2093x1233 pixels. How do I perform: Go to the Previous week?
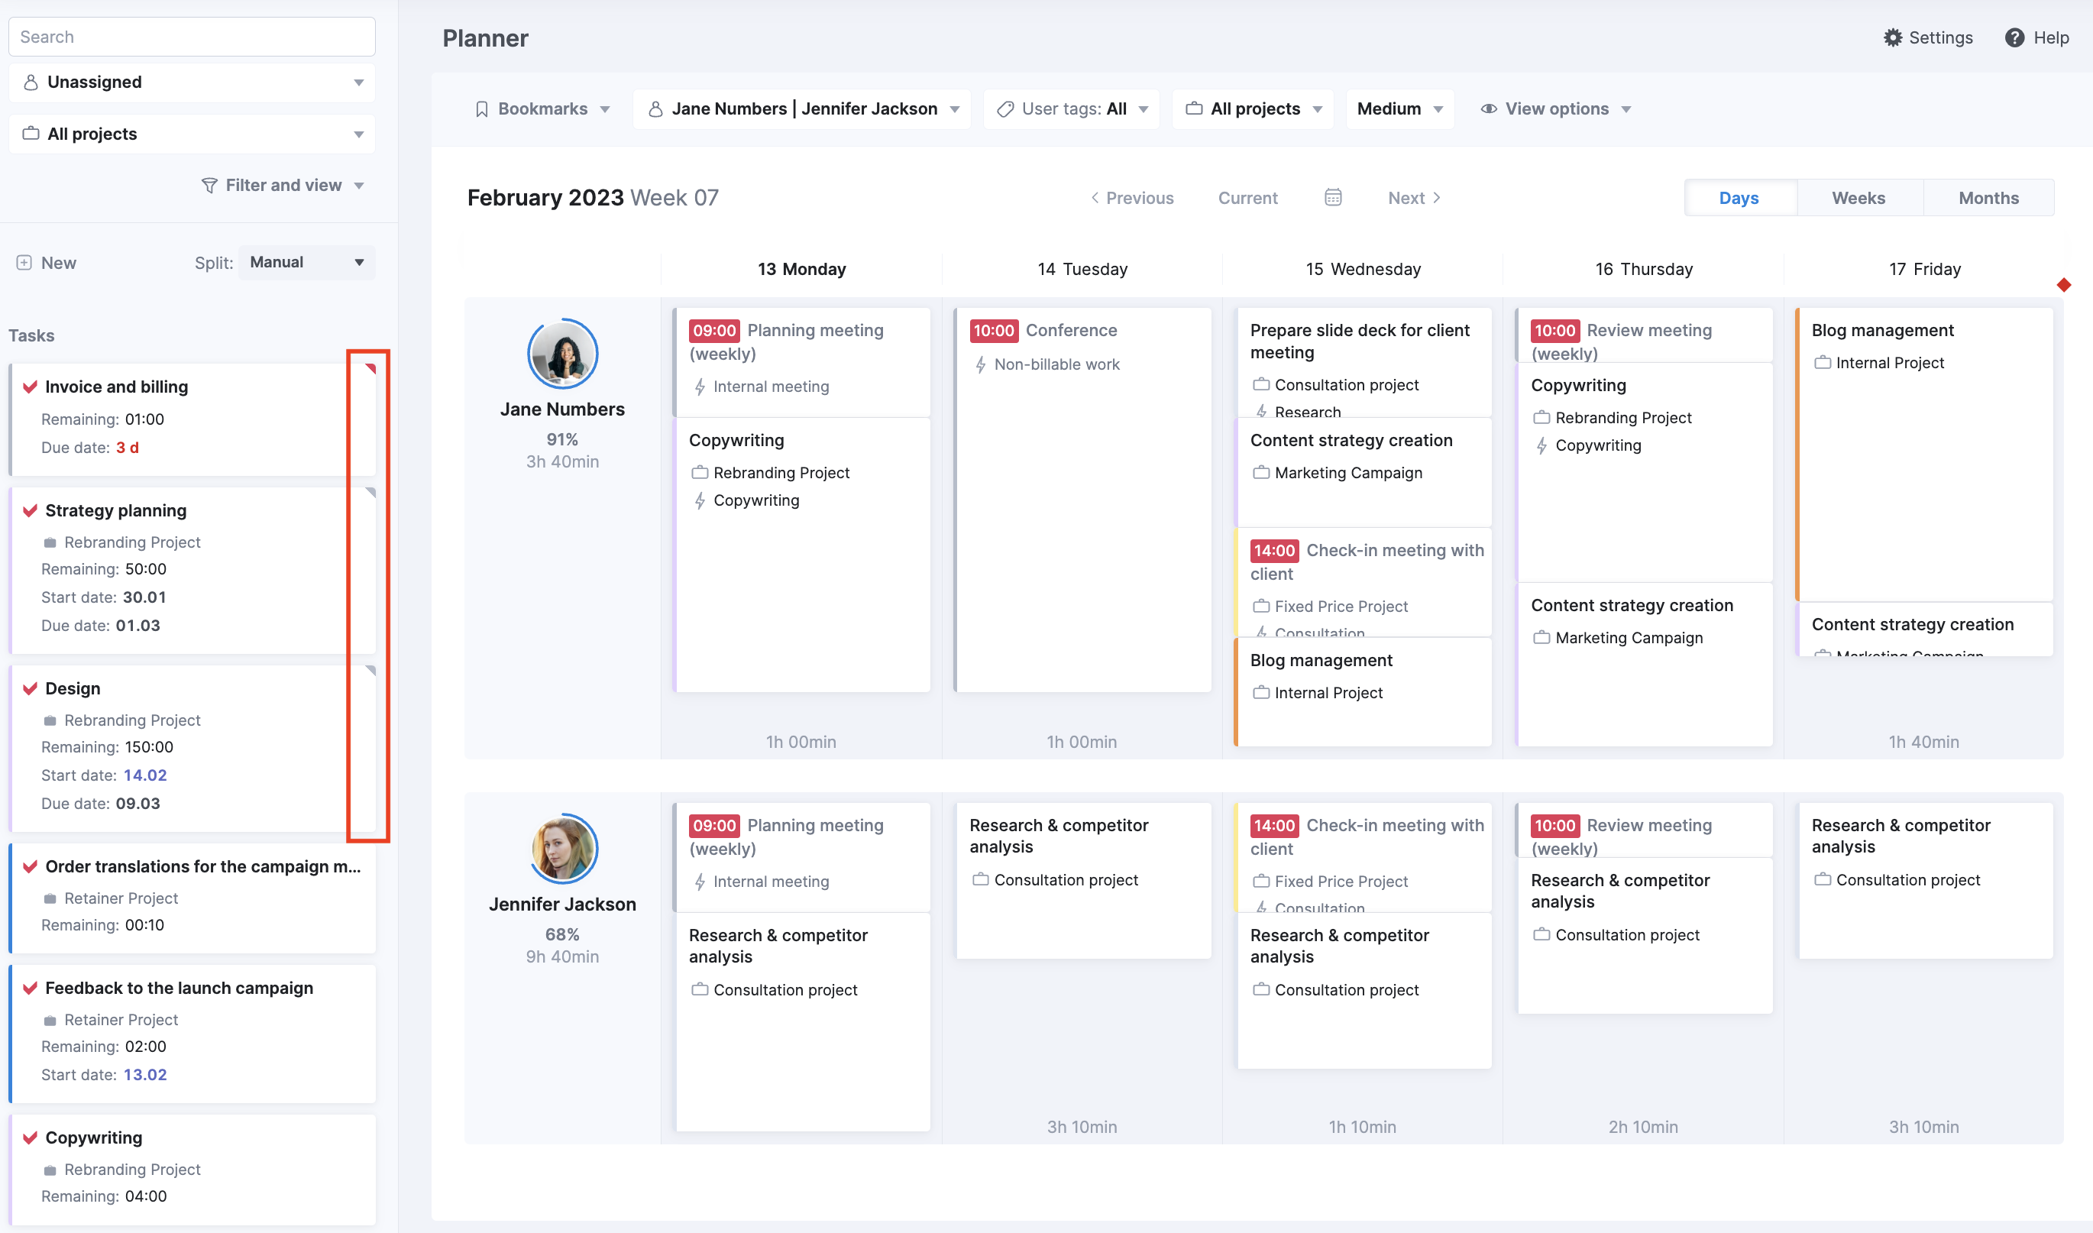[x=1132, y=198]
